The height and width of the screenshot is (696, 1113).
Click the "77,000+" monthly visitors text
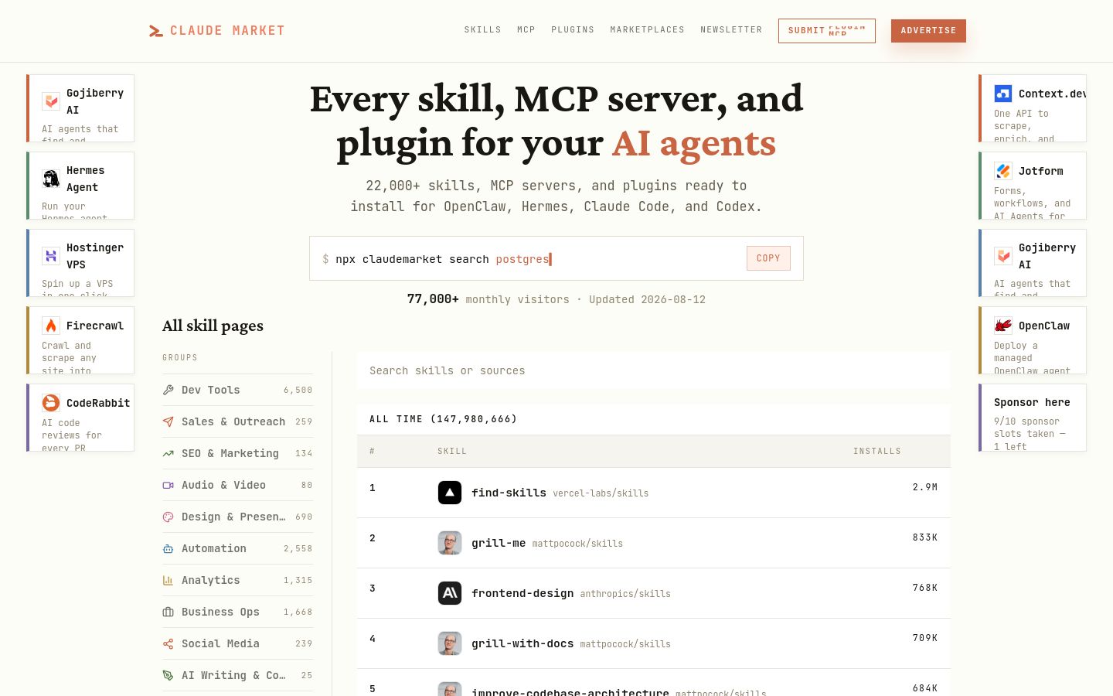(433, 299)
